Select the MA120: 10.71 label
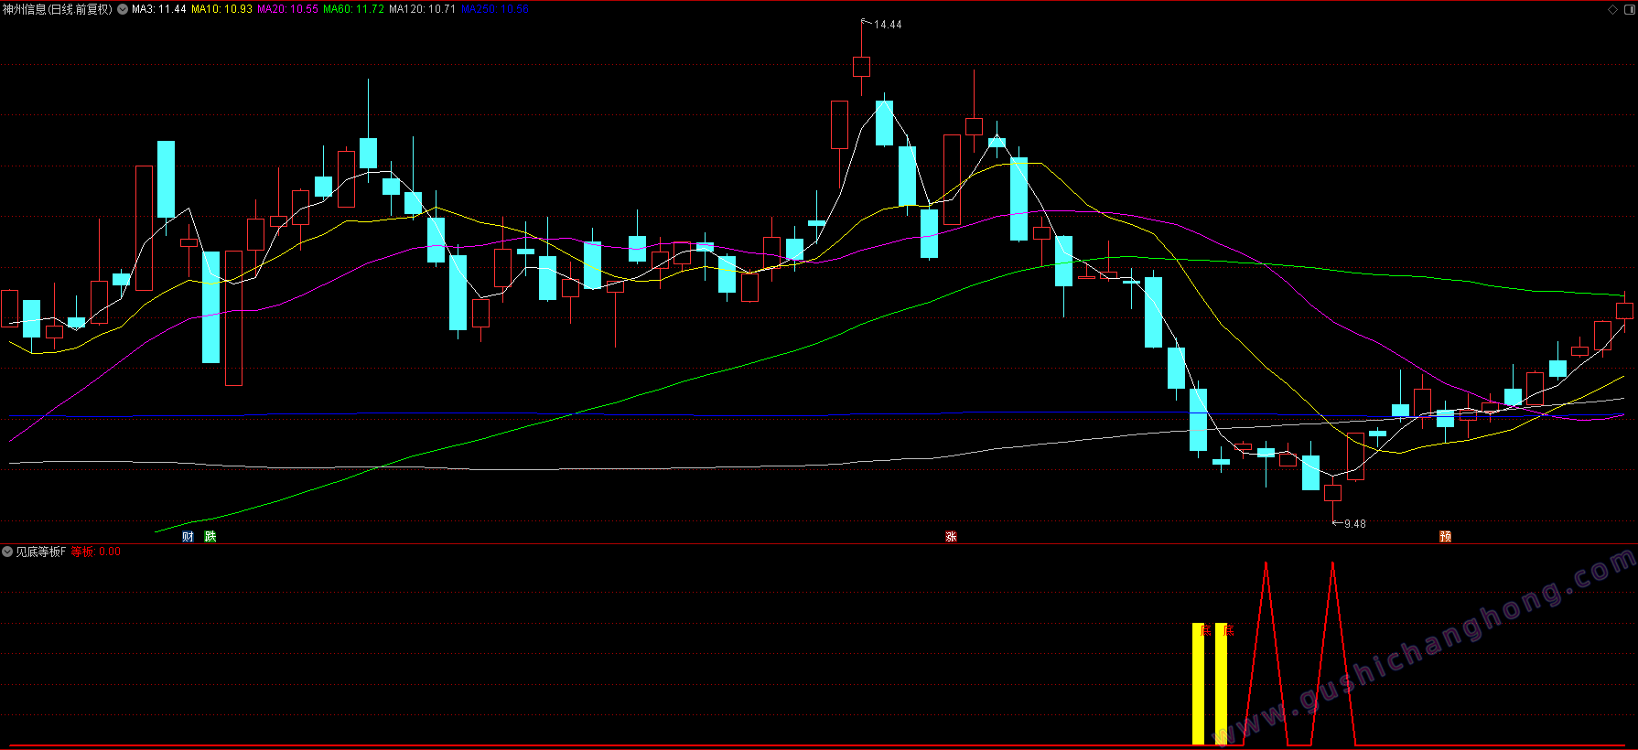This screenshot has width=1638, height=750. (x=422, y=9)
